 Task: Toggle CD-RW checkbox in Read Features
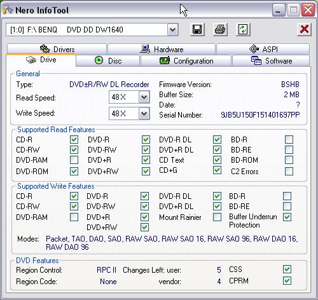[x=74, y=150]
